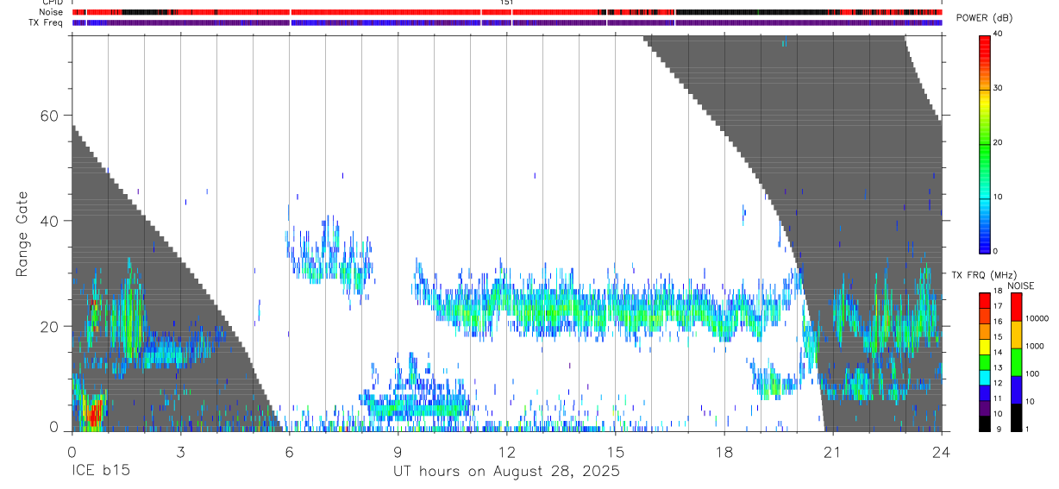Click the 13 tick on TX FRQ scale

click(998, 368)
